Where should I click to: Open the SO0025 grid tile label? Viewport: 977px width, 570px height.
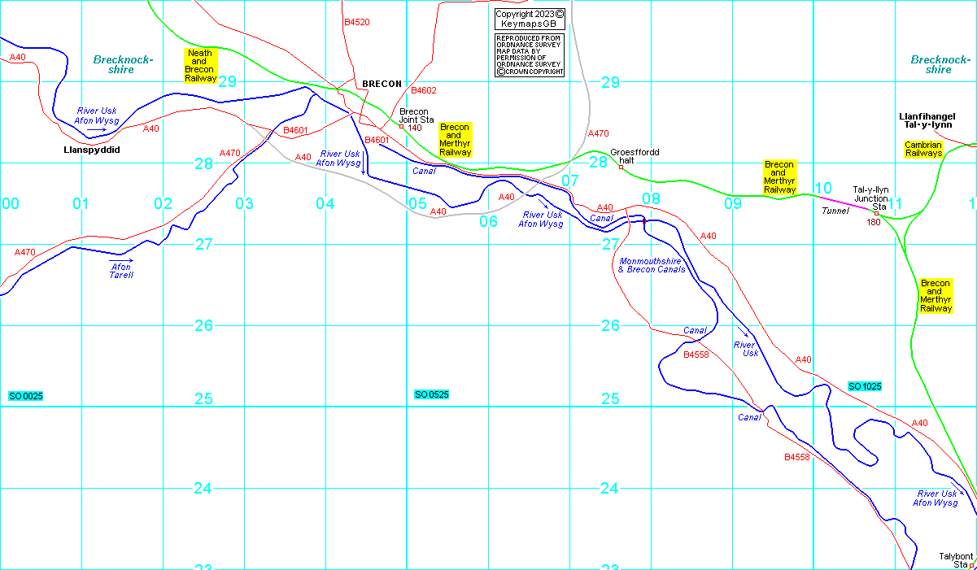(26, 396)
